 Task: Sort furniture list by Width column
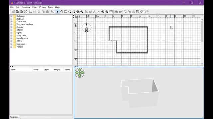(37, 70)
